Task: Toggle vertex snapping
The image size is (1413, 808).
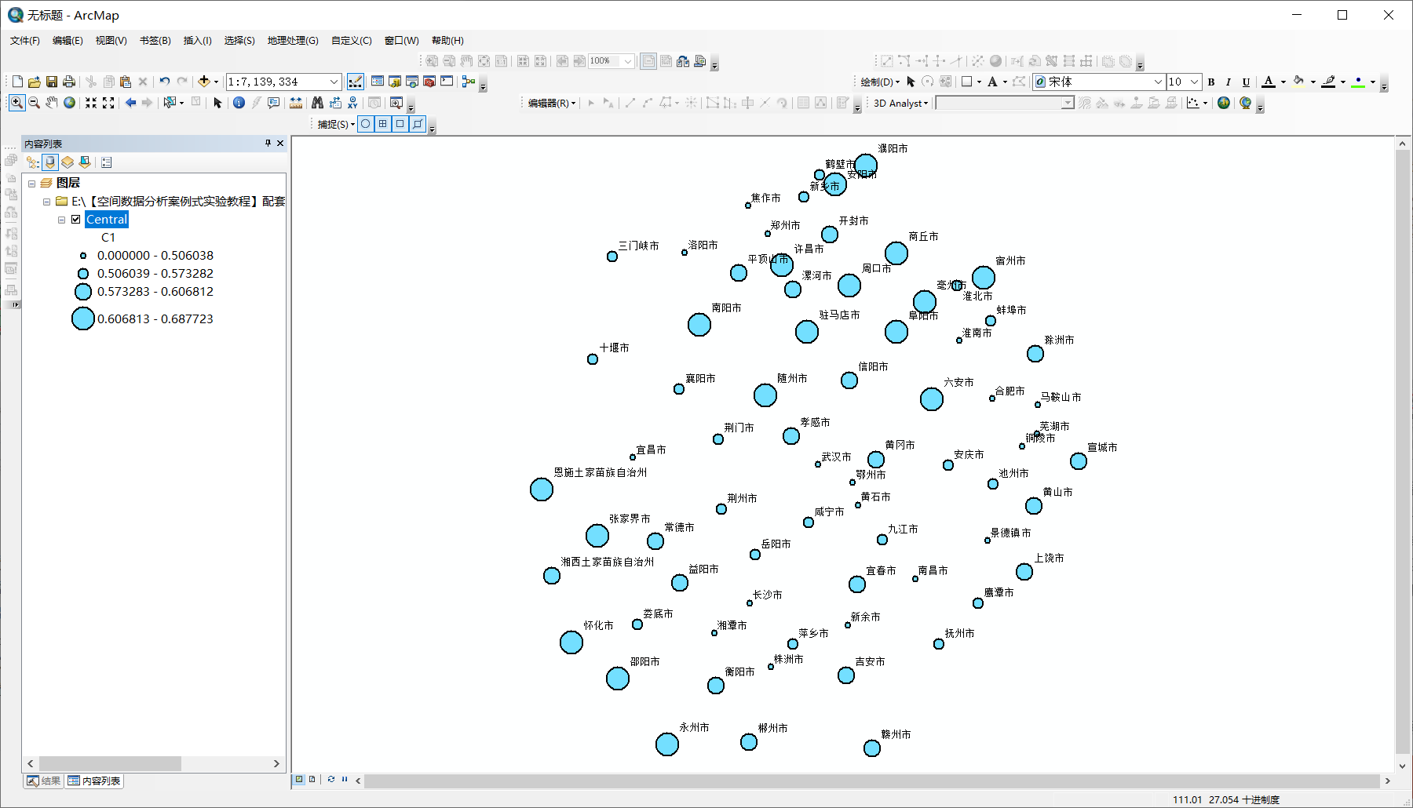Action: click(400, 124)
